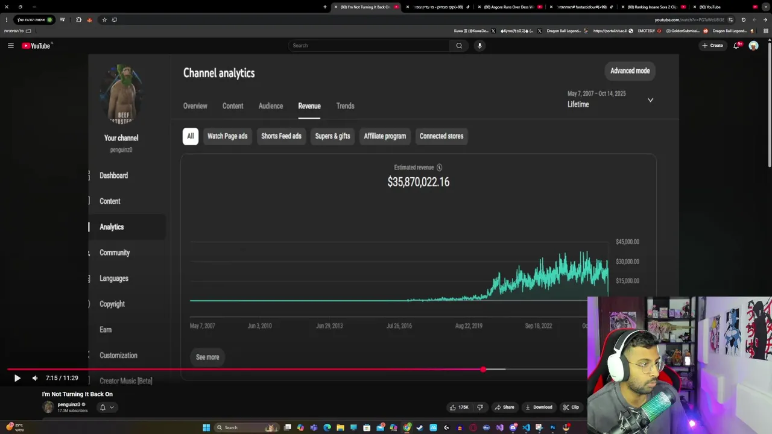Click the YouTube search magnifier button
Image resolution: width=772 pixels, height=434 pixels.
[x=459, y=46]
